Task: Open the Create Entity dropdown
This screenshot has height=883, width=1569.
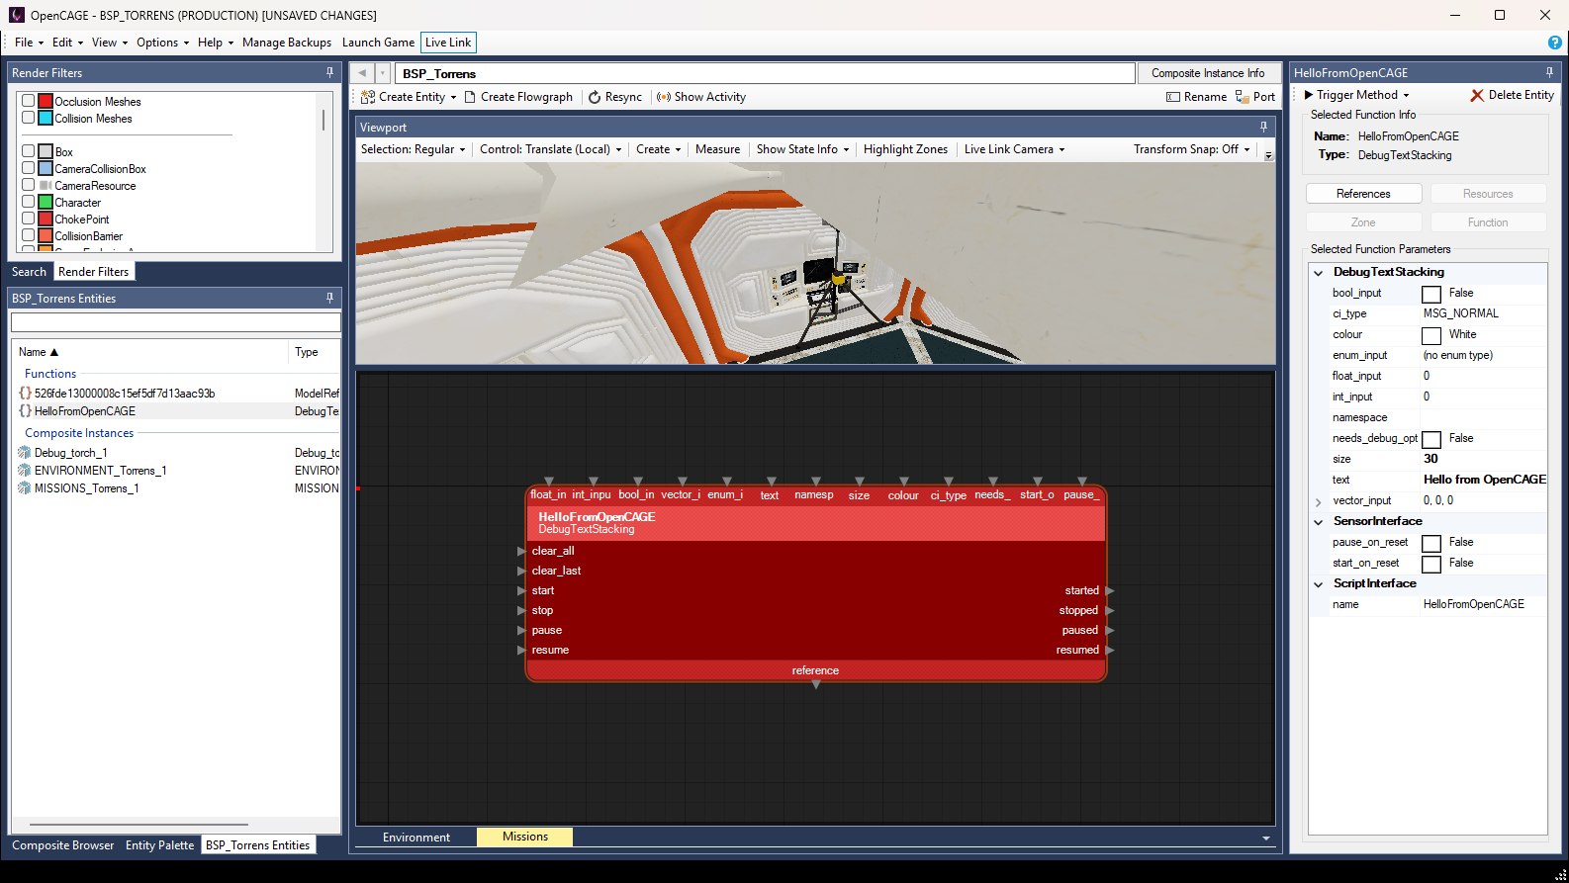Action: click(x=409, y=97)
